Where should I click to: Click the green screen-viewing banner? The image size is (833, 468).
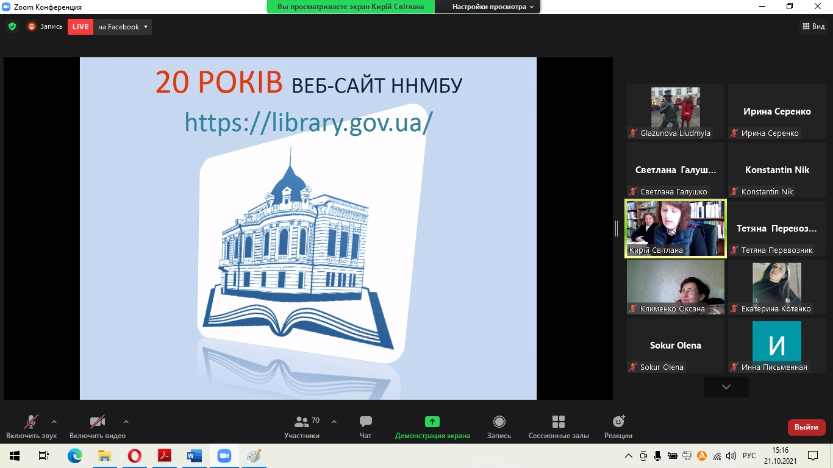pyautogui.click(x=351, y=7)
